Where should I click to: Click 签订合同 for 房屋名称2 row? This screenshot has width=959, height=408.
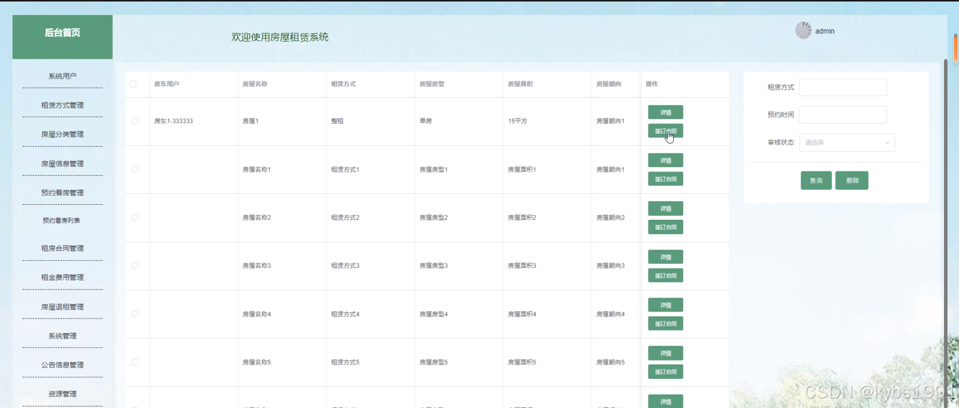[x=665, y=227]
